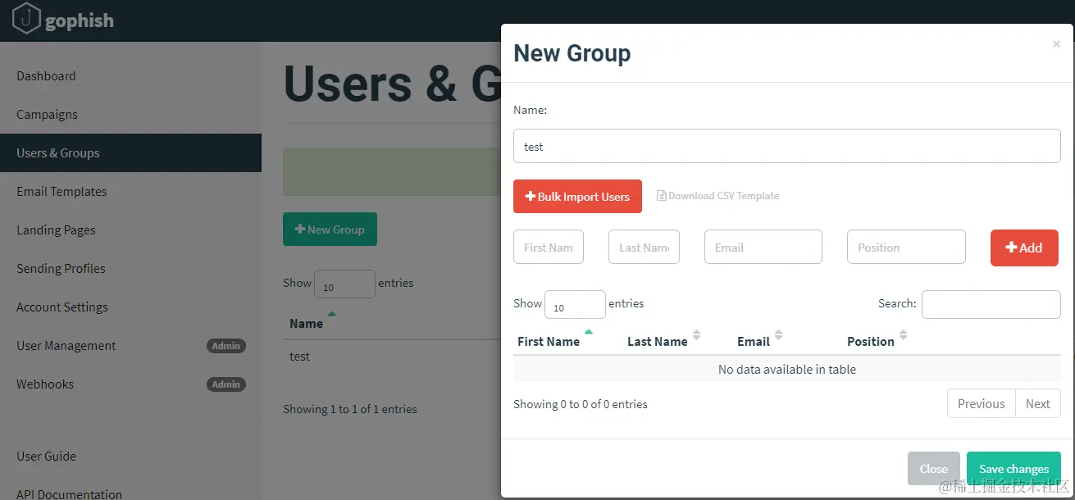Screen dimensions: 1075x500
Task: Close the New Group dialog with the X
Action: tap(1056, 44)
